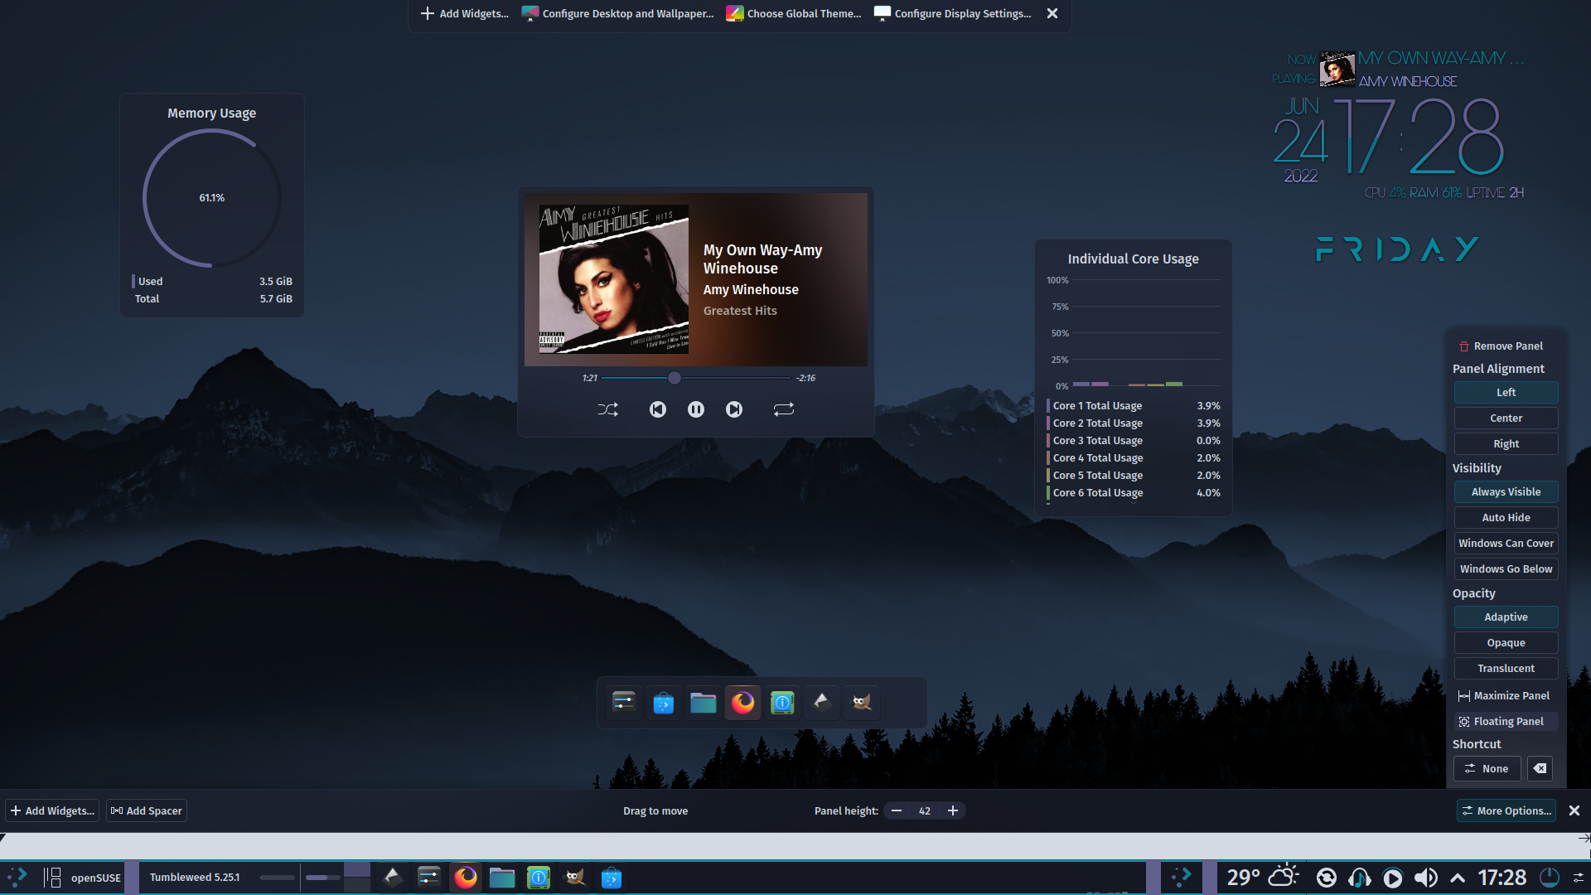Toggle Floating Panel option
This screenshot has height=895, width=1591.
[x=1506, y=722]
